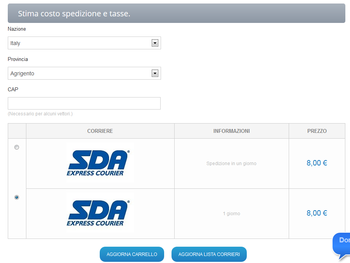350x263 pixels.
Task: Select the '1 giorno' SDA courier radio button
Action: (x=17, y=197)
